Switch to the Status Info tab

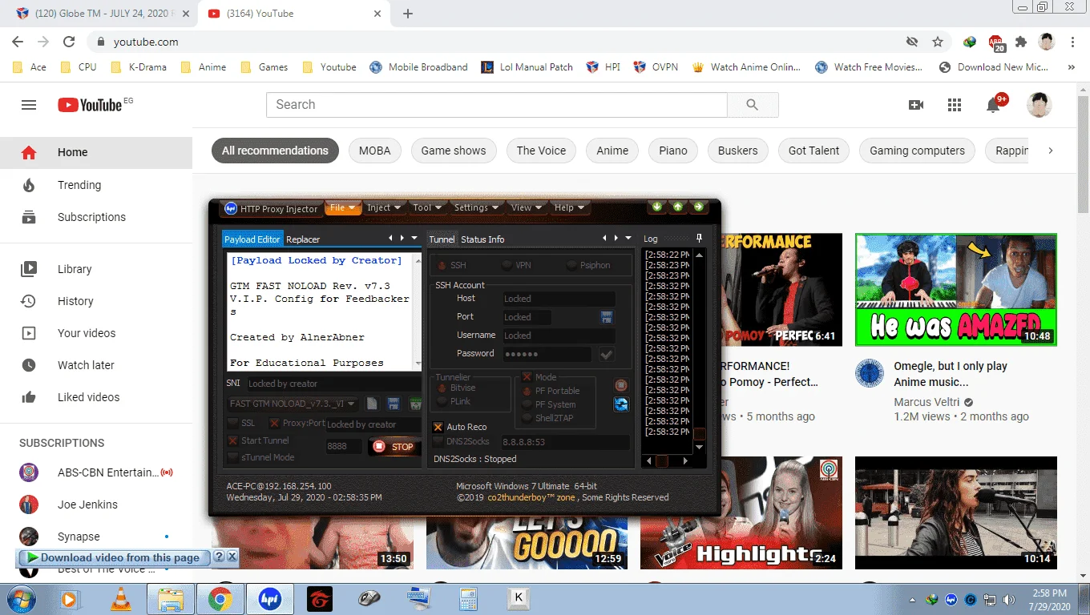coord(482,239)
